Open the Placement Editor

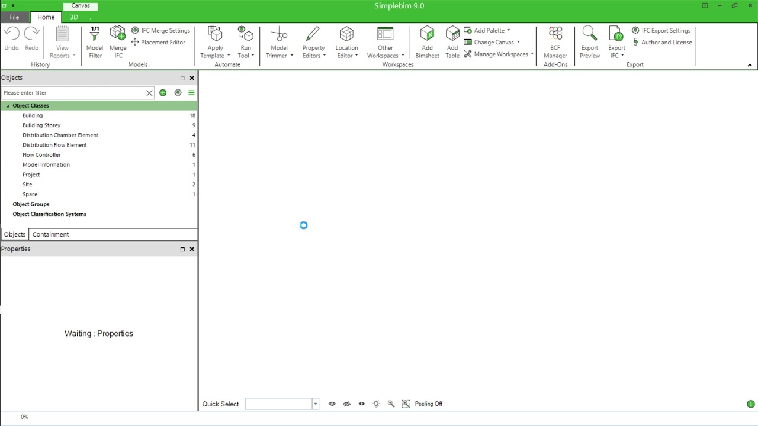[158, 42]
